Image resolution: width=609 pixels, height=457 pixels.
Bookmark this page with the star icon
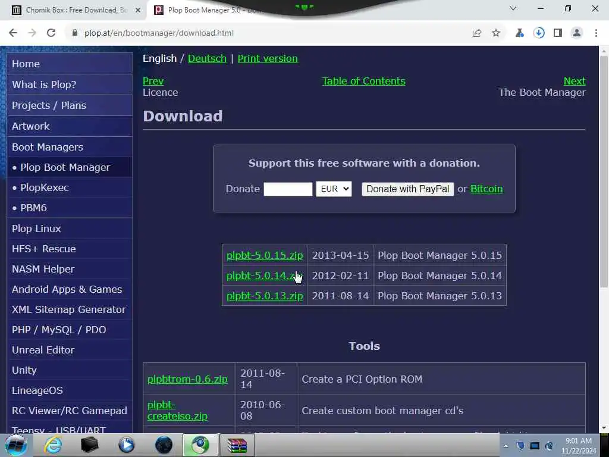pos(496,33)
